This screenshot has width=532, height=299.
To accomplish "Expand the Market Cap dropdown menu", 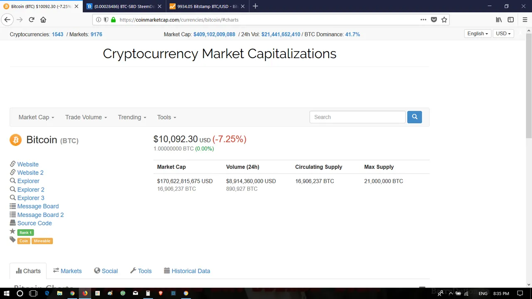I will point(36,117).
